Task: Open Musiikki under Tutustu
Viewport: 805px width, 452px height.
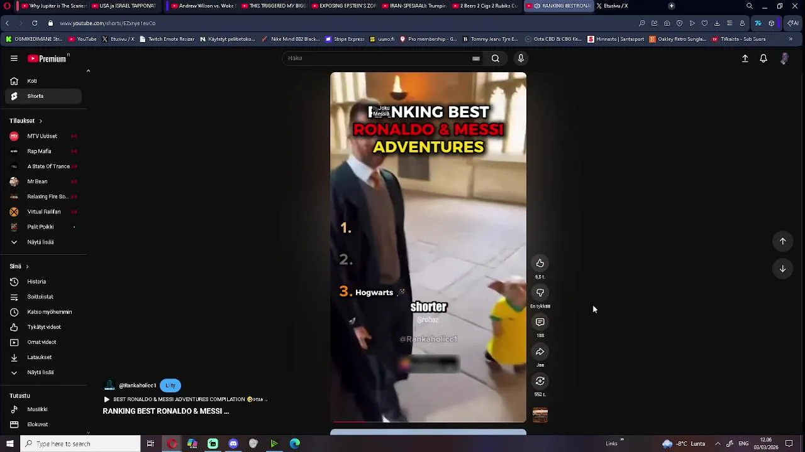Action: point(43,409)
